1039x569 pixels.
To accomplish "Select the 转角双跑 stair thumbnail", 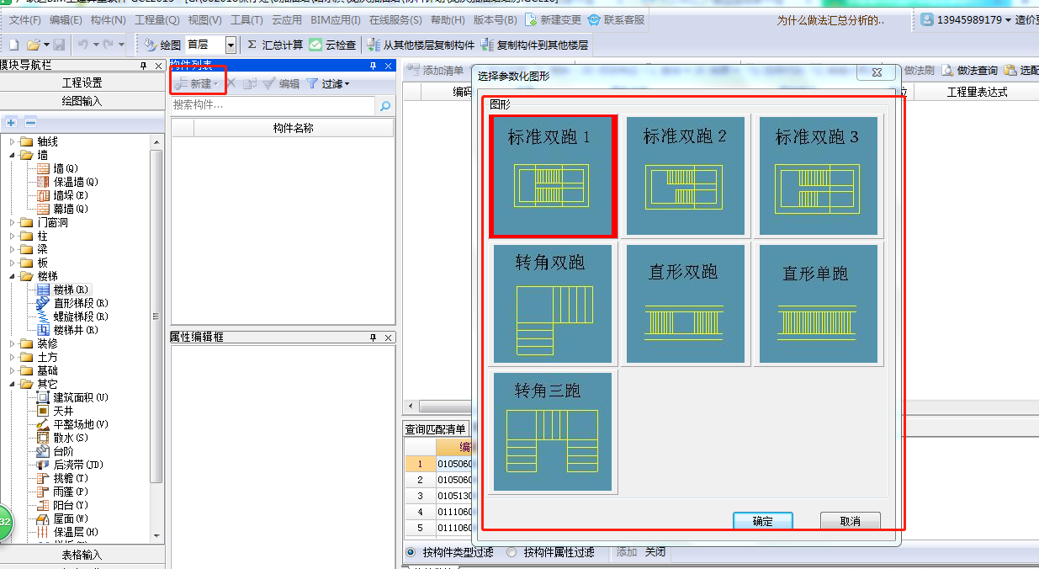I will tap(552, 304).
